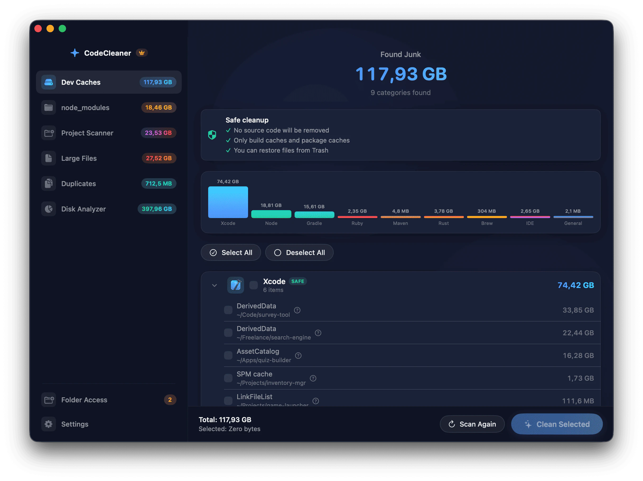Select the Duplicates sidebar icon
Screen dimensions: 643x481
pos(49,183)
